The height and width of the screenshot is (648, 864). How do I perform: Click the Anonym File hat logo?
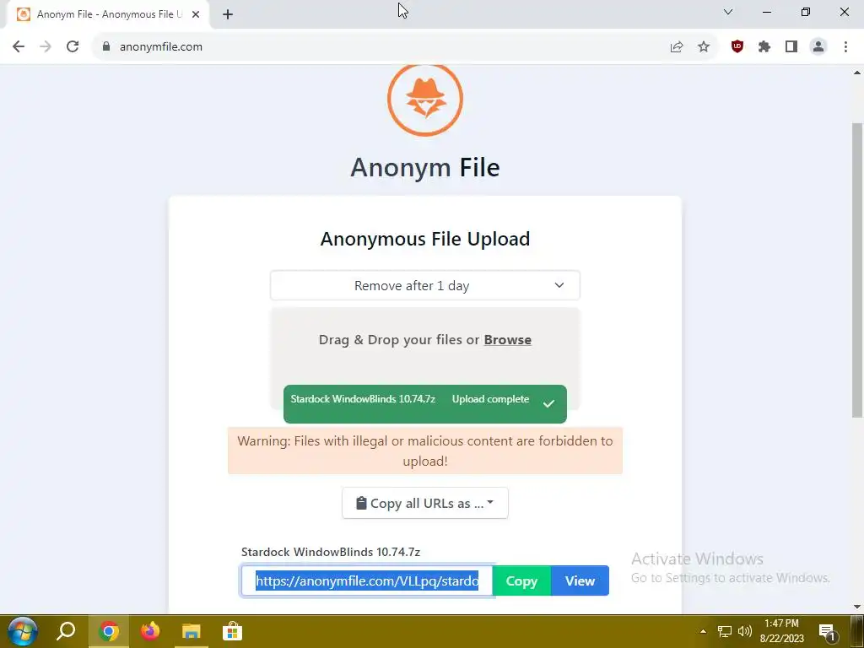(x=425, y=100)
